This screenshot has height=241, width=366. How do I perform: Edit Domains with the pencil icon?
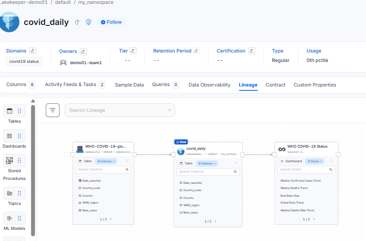[x=33, y=51]
